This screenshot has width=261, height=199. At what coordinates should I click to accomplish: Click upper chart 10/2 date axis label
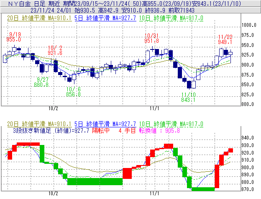tap(53, 109)
